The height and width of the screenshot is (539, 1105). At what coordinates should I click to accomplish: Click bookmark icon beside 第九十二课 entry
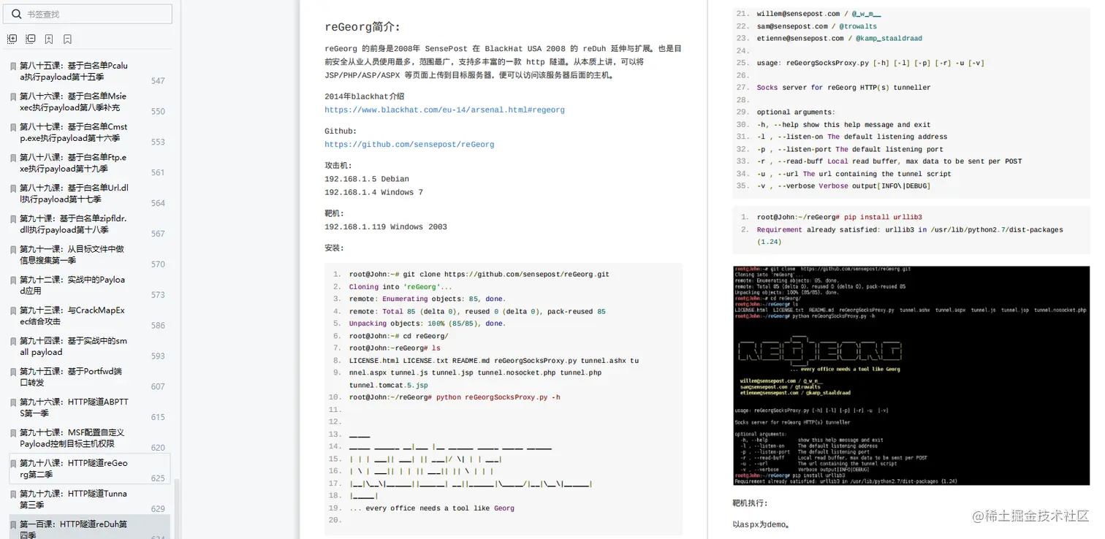point(13,280)
